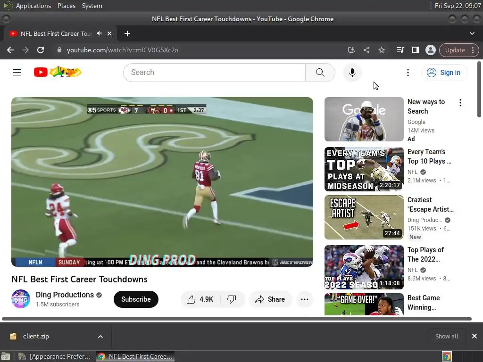Viewport: 483px width, 362px height.
Task: Click Best Game Winning title
Action: pos(423,302)
